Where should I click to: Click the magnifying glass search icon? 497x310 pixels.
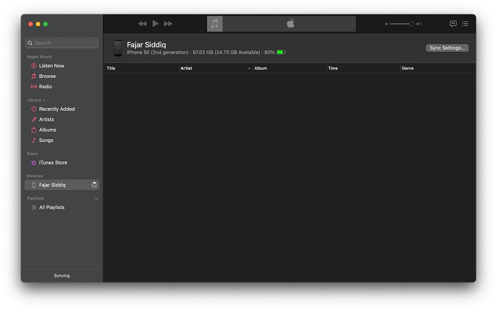pos(30,43)
